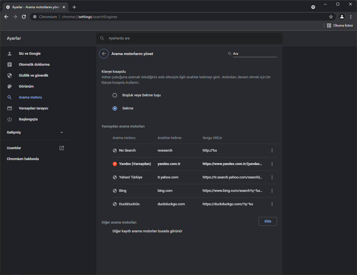
Task: Open more actions for Bing engine
Action: [x=272, y=191]
